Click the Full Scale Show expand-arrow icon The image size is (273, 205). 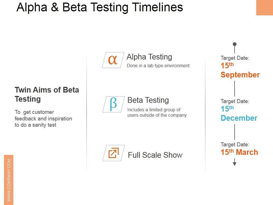(x=113, y=153)
